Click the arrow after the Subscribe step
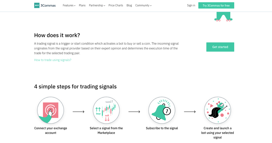 (190, 112)
